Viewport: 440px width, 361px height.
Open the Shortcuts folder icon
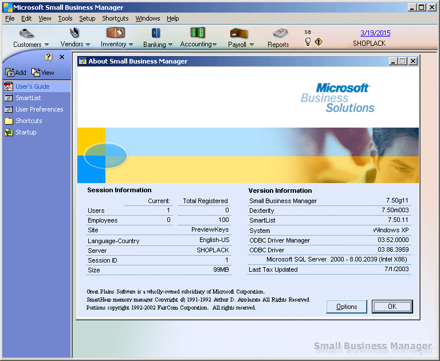(9, 121)
